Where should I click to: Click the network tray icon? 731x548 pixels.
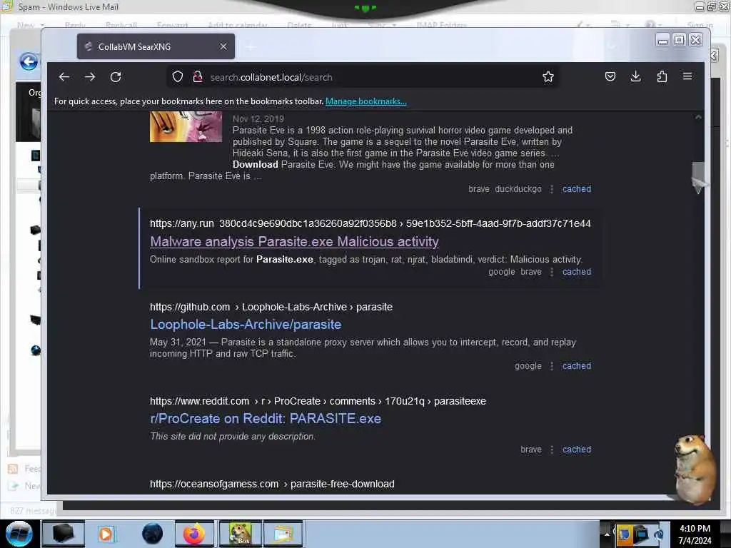(x=641, y=534)
